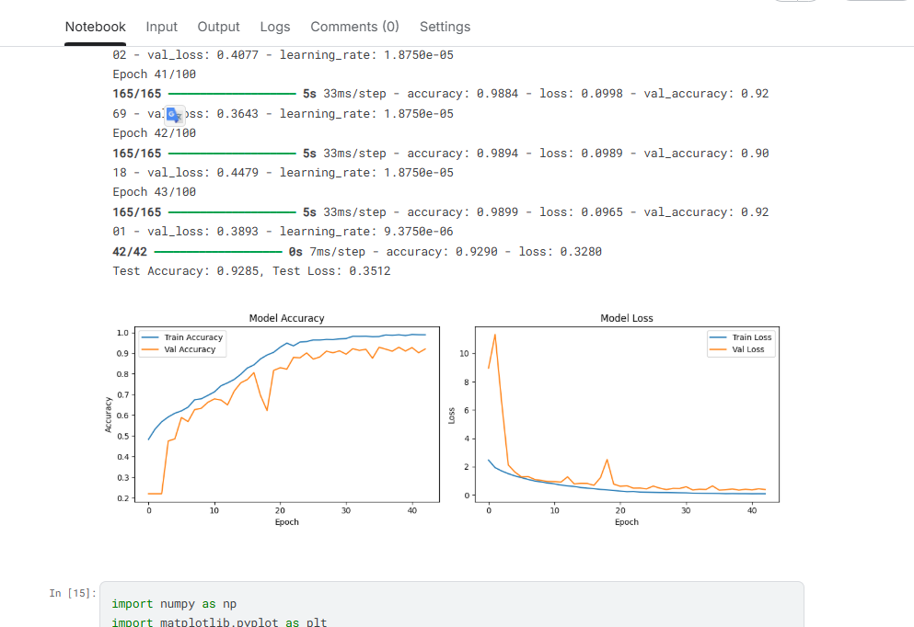Click the 42/42 evaluation progress bar
The width and height of the screenshot is (914, 627).
click(x=220, y=251)
